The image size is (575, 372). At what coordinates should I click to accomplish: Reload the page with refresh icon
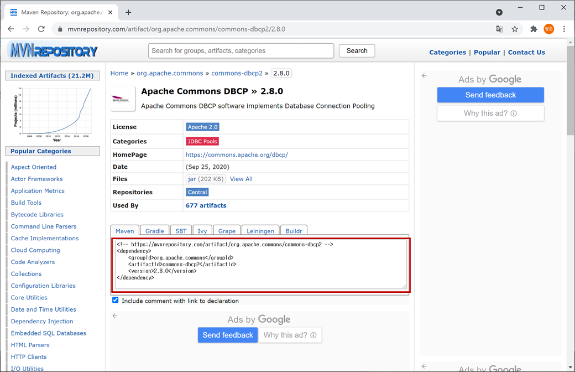41,29
